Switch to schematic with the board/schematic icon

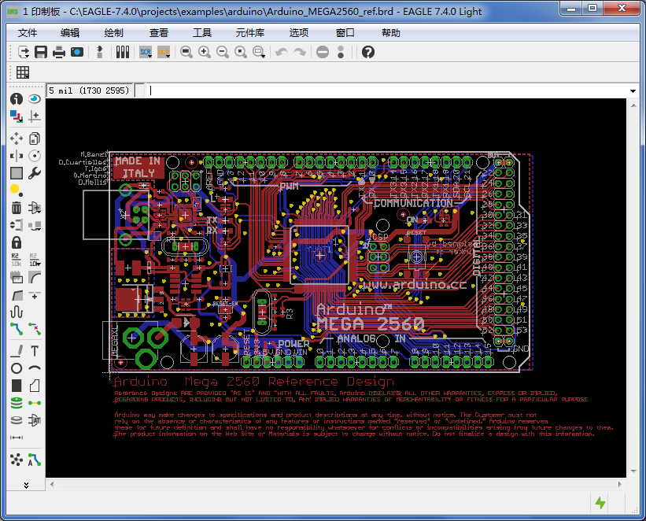(99, 52)
